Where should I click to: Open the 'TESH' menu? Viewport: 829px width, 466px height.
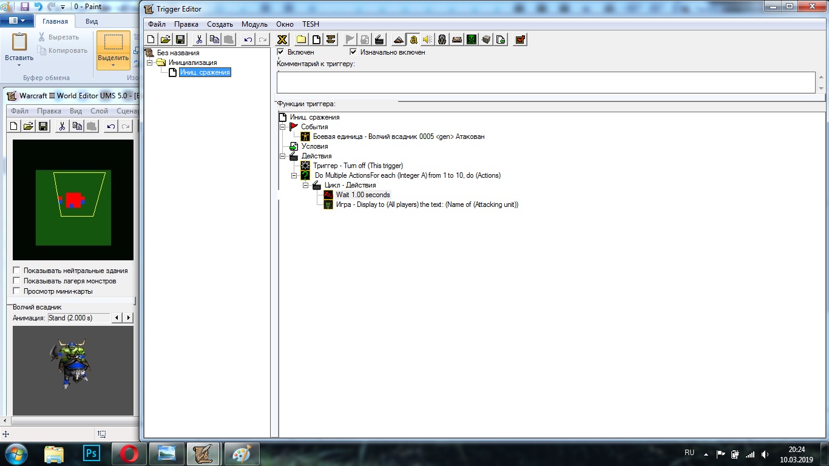click(x=311, y=24)
